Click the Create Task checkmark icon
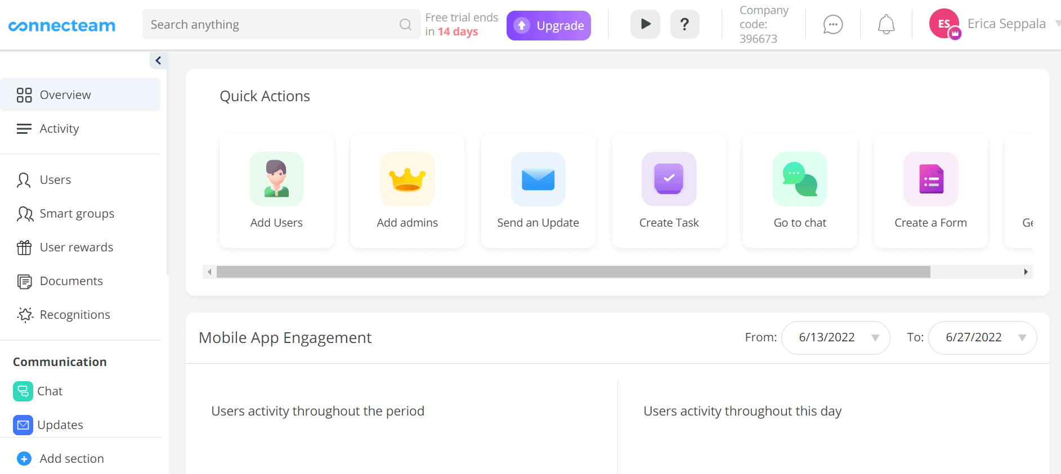 point(669,179)
